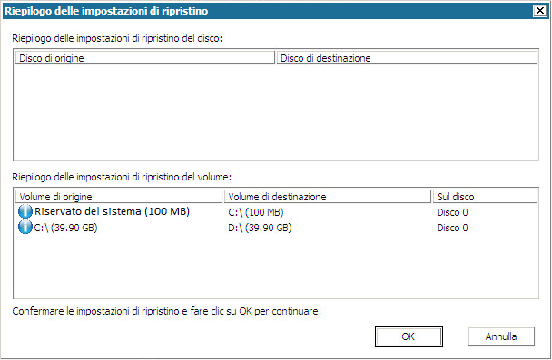Viewport: 552px width, 360px height.
Task: Click the D:\ (39.90 GB) destination volume cell
Action: (x=260, y=228)
